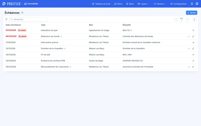201x126 pixels.
Task: Select Fin de bail entry
Action: point(45,55)
